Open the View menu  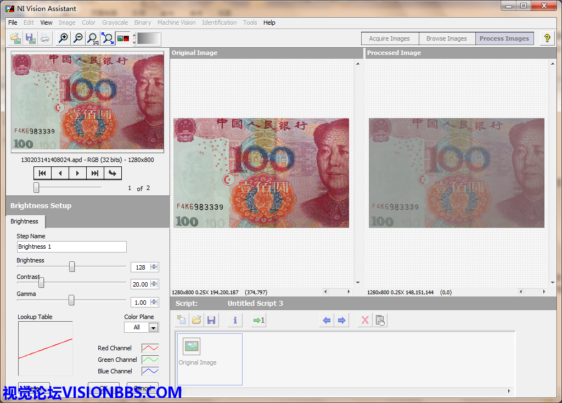pos(47,23)
